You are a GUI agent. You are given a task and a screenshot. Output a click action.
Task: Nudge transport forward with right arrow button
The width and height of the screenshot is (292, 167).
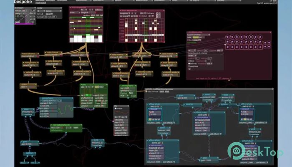pos(33,22)
